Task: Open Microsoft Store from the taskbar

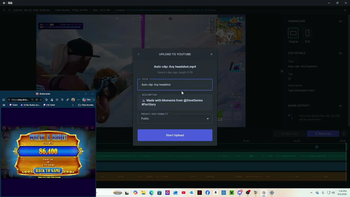Action: [159, 193]
